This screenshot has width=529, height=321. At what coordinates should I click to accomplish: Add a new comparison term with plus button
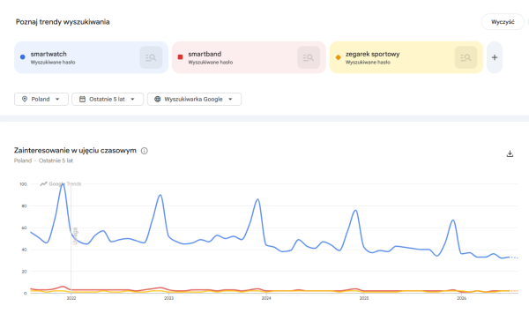pos(495,57)
